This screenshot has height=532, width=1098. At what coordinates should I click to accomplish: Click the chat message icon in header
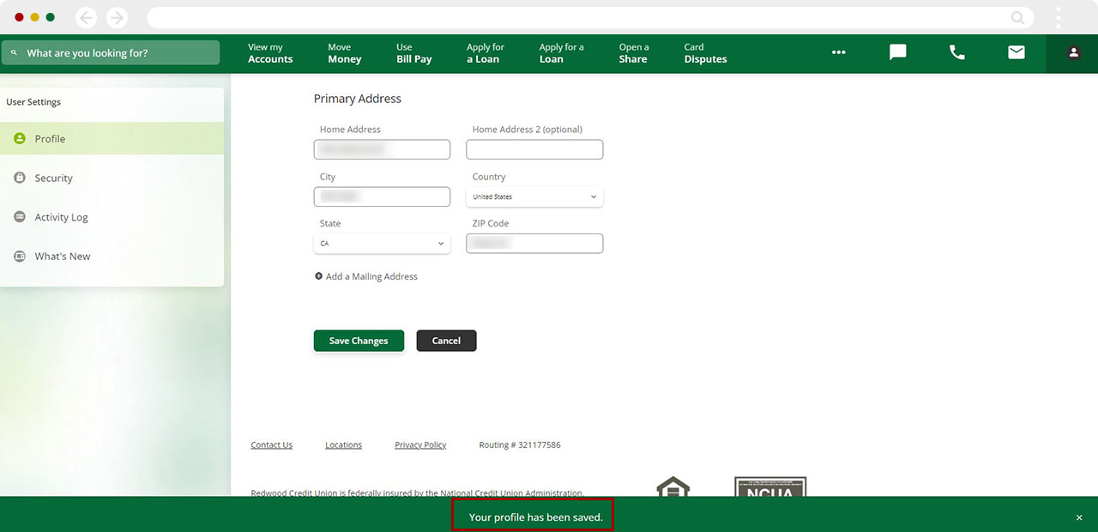[897, 52]
